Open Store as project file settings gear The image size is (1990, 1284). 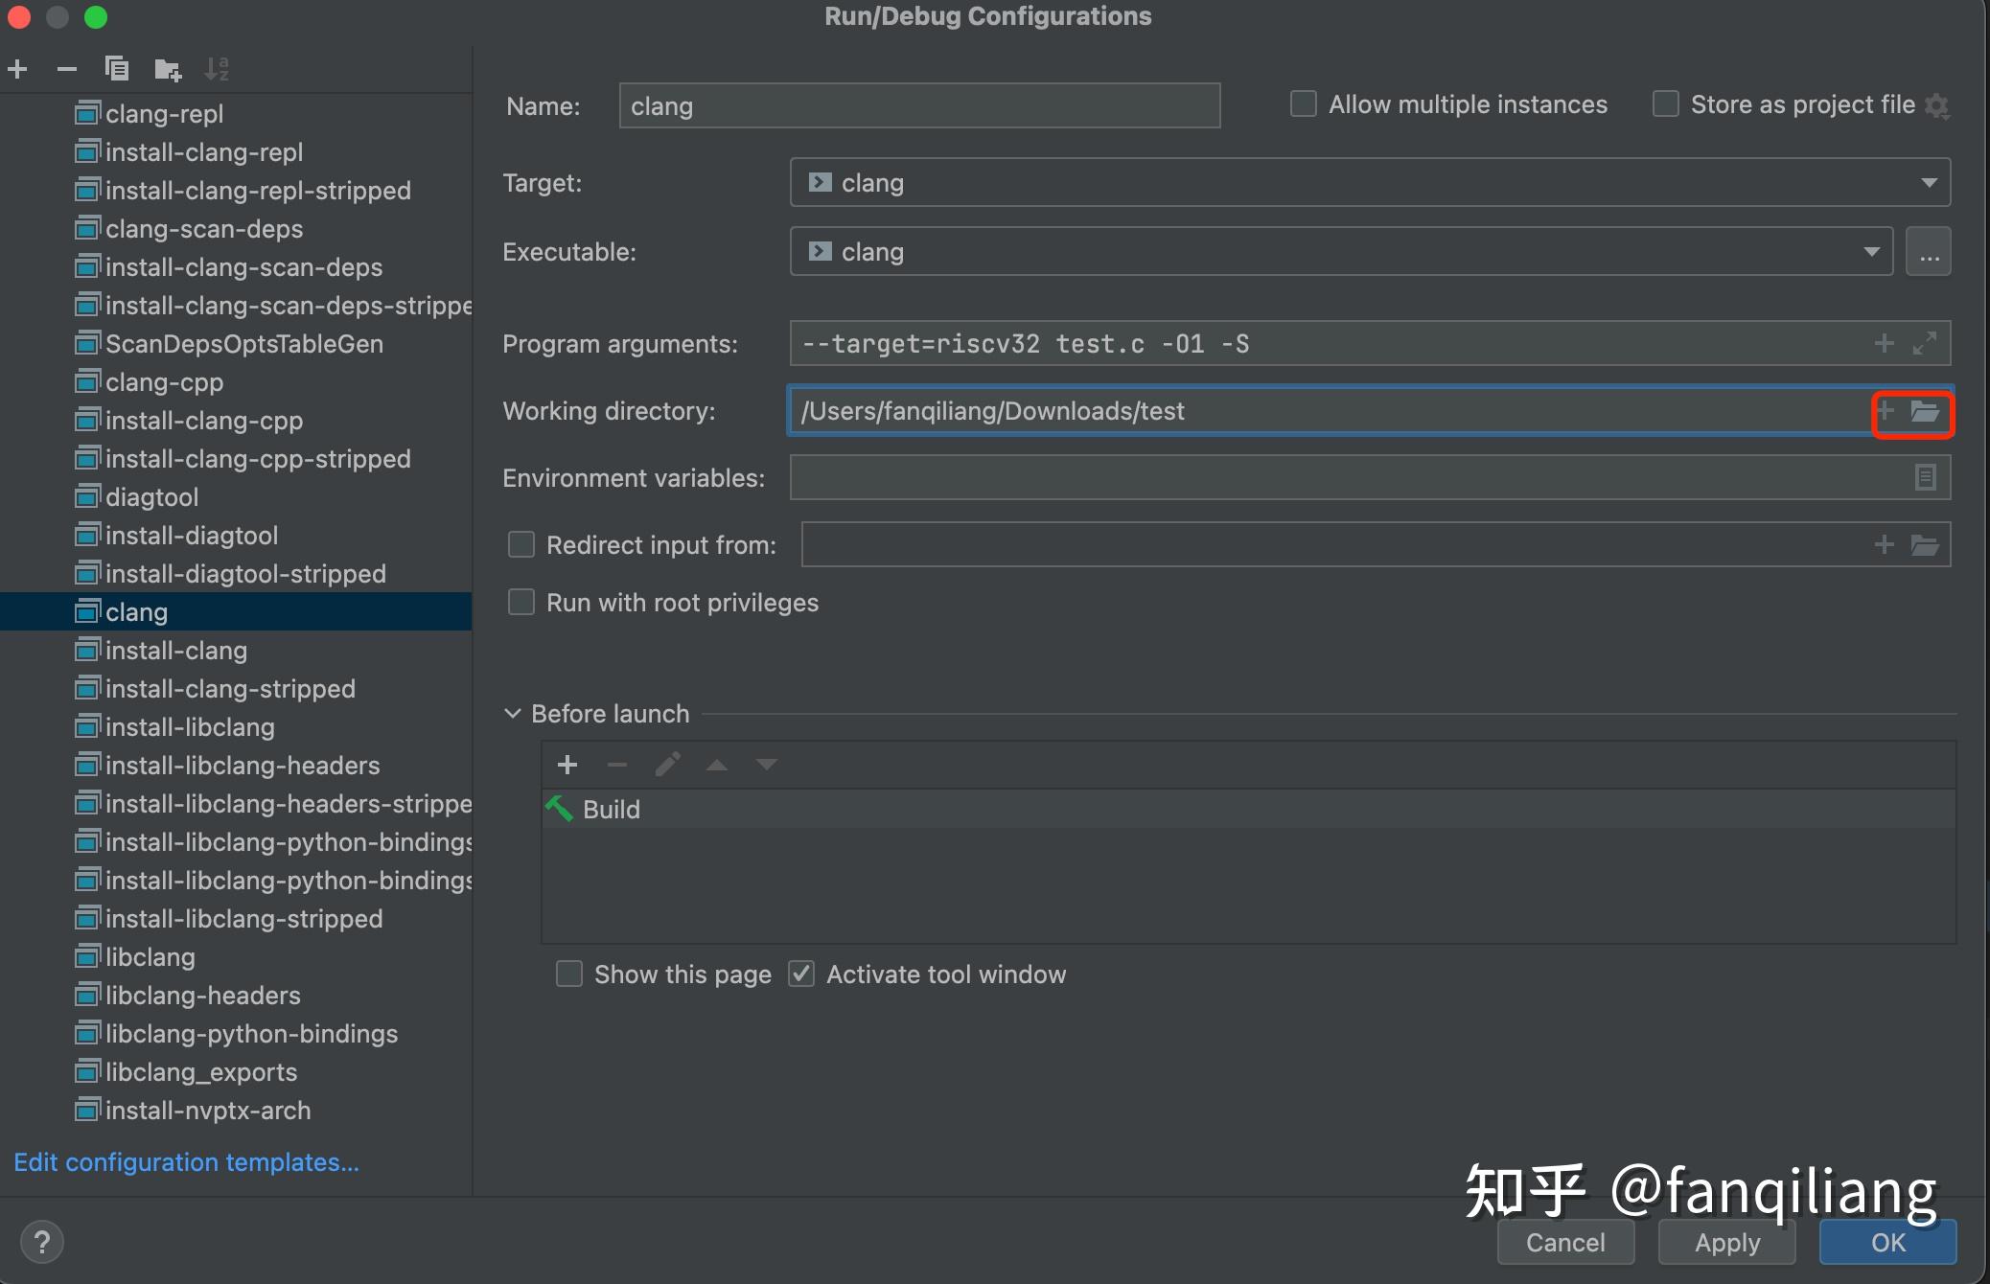click(1937, 105)
